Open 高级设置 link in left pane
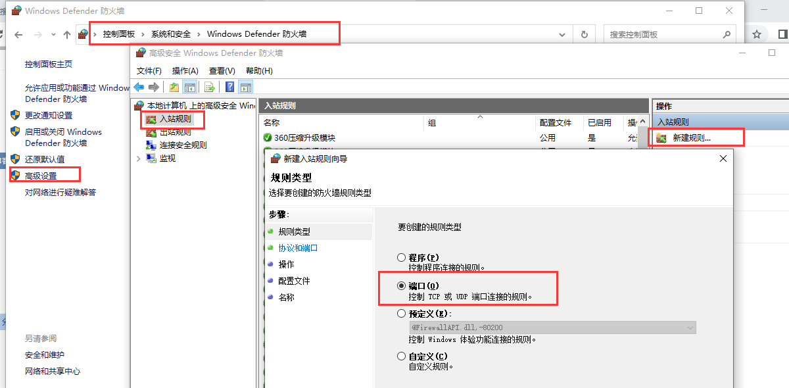789x388 pixels. 41,176
